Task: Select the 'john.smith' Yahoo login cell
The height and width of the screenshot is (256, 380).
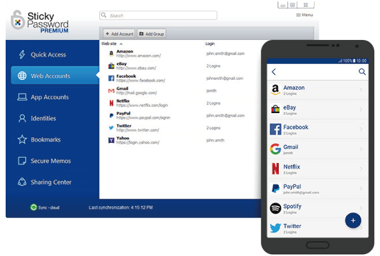Action: tap(215, 140)
